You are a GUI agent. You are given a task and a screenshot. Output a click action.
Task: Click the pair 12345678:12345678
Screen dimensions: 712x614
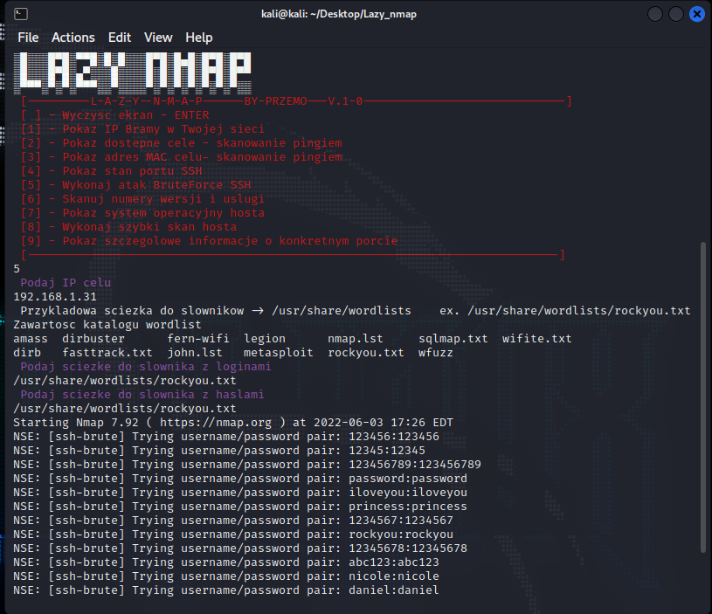pos(408,548)
